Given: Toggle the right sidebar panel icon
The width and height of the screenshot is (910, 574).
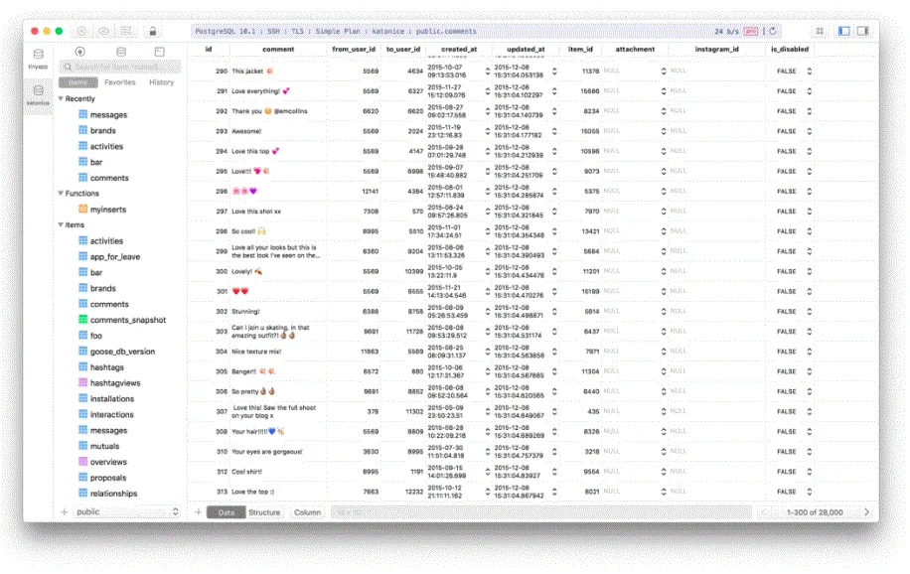Looking at the screenshot, I should [863, 32].
